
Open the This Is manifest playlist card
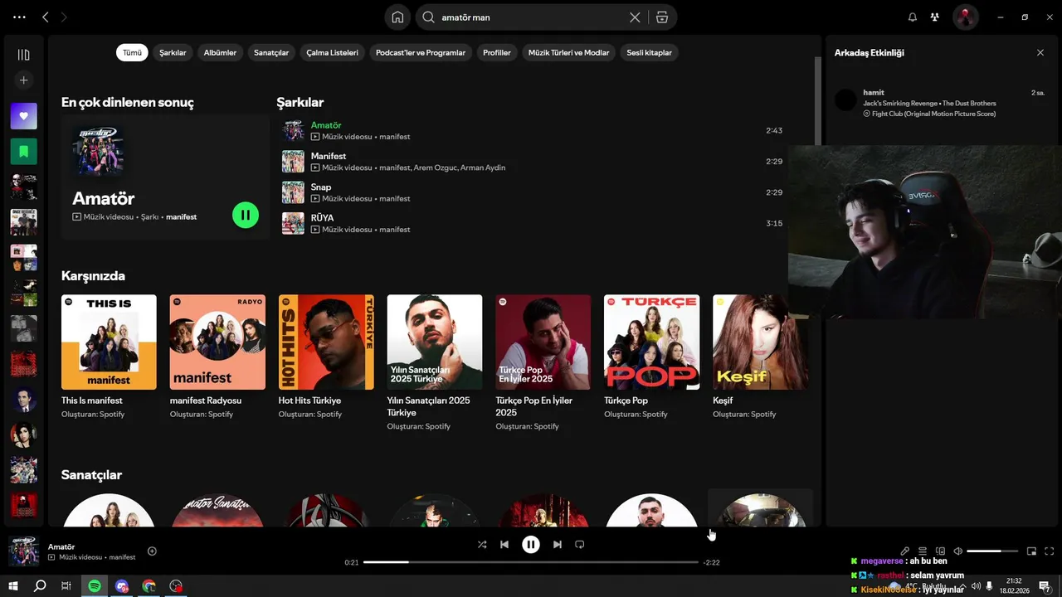[x=109, y=357]
